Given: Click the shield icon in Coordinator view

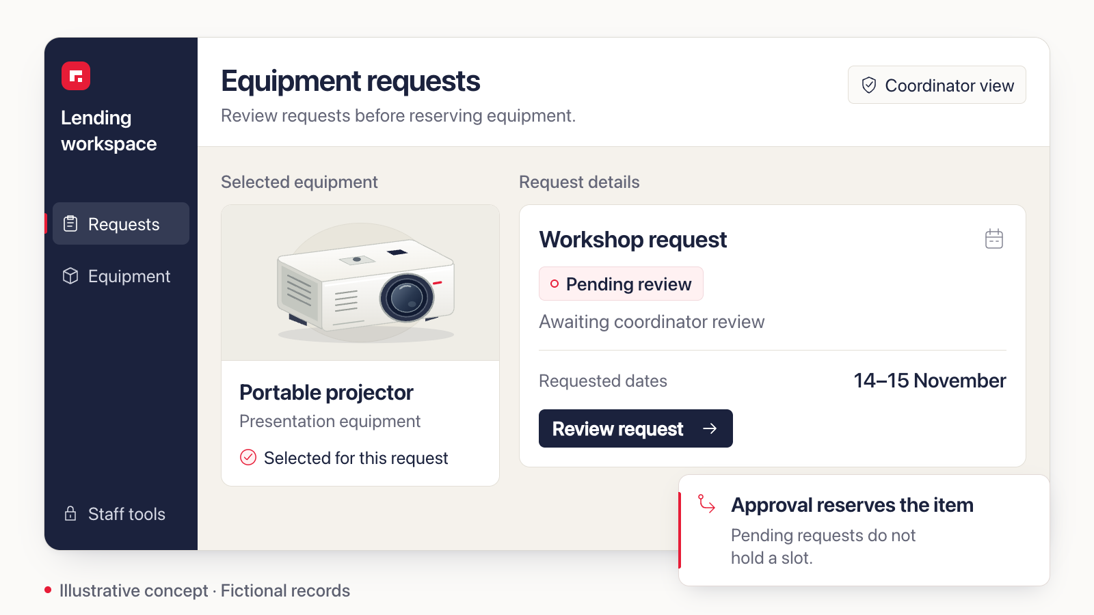Looking at the screenshot, I should point(869,85).
